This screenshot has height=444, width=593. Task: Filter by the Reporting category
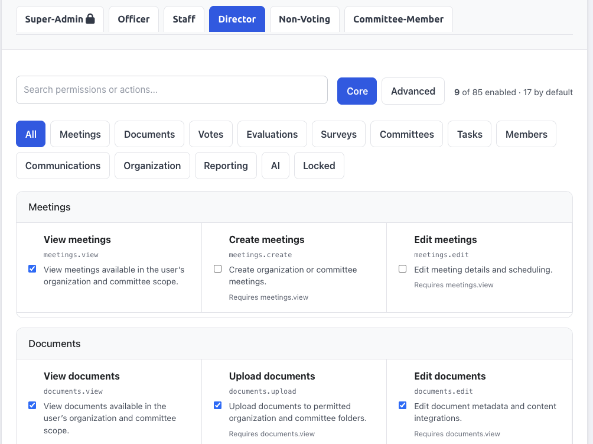(226, 166)
